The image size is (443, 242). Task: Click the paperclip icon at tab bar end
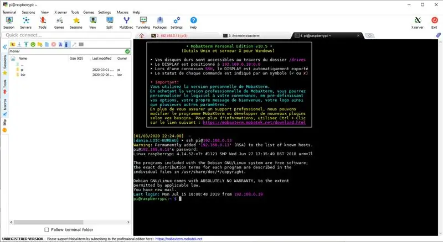pyautogui.click(x=438, y=35)
